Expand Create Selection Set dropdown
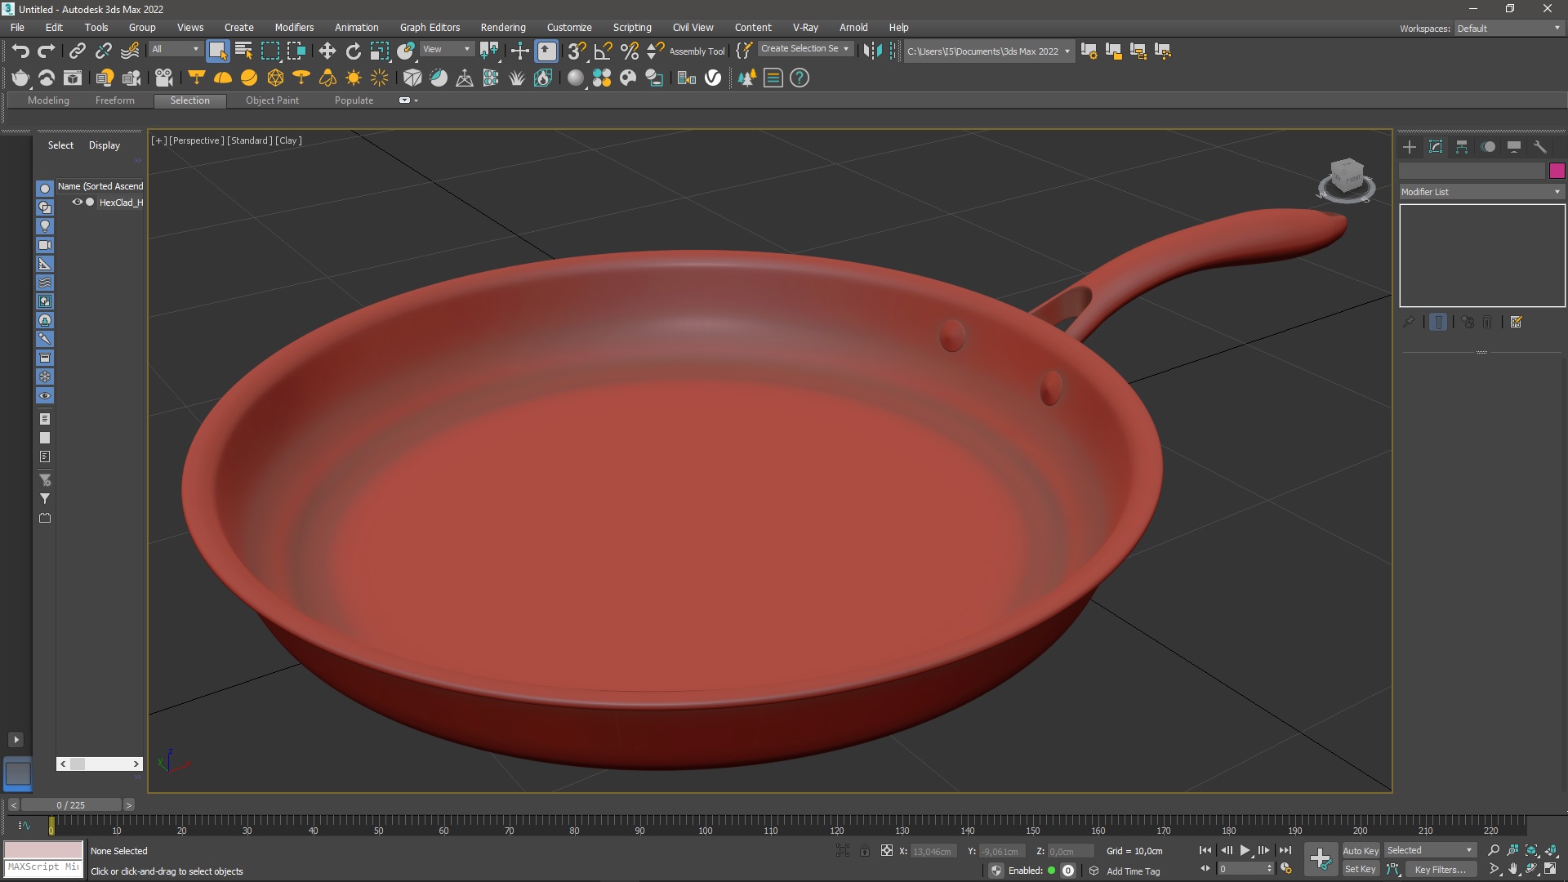This screenshot has height=882, width=1568. (805, 49)
